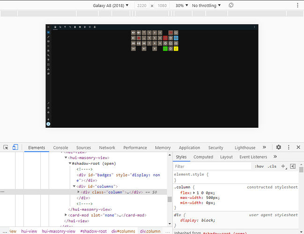Expand the card-mod slot="none" node
Screen dimensions: 304x234
[66, 215]
